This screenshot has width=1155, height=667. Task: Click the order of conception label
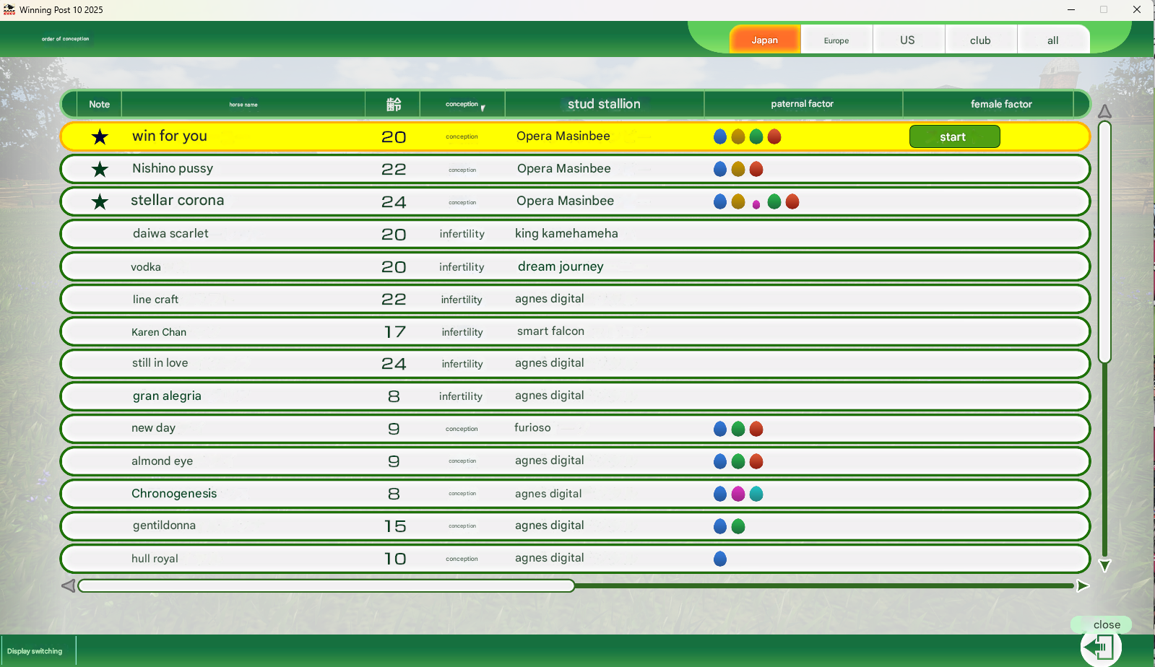[x=65, y=39]
